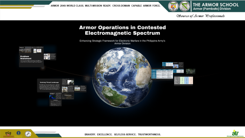Click the first Armor School seal logo
Image resolution: width=245 pixels, height=138 pixels.
pos(173,6)
